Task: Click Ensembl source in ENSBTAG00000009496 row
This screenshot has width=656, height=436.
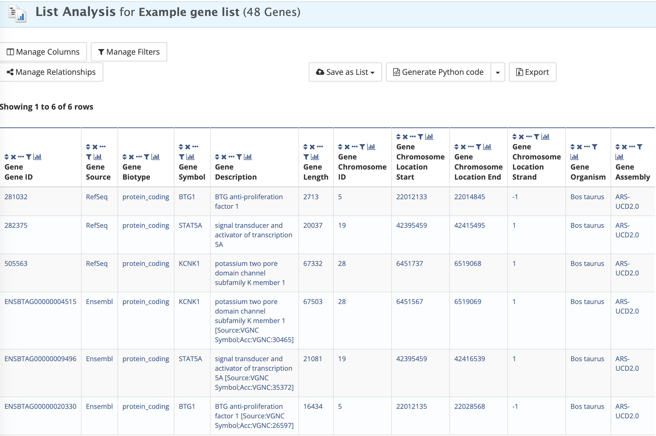Action: point(99,359)
